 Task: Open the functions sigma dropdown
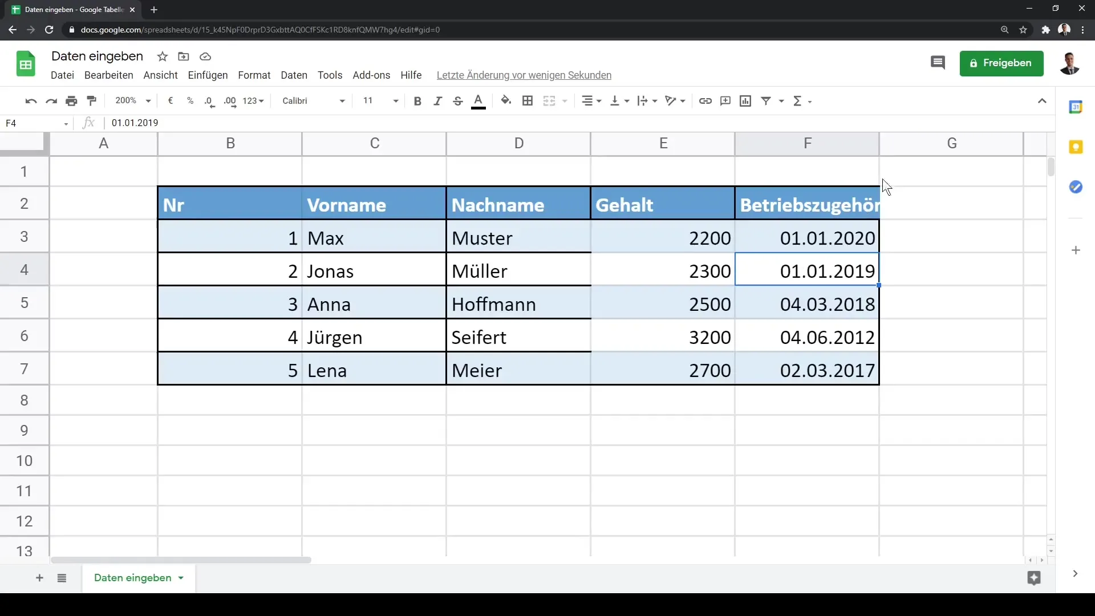[802, 101]
